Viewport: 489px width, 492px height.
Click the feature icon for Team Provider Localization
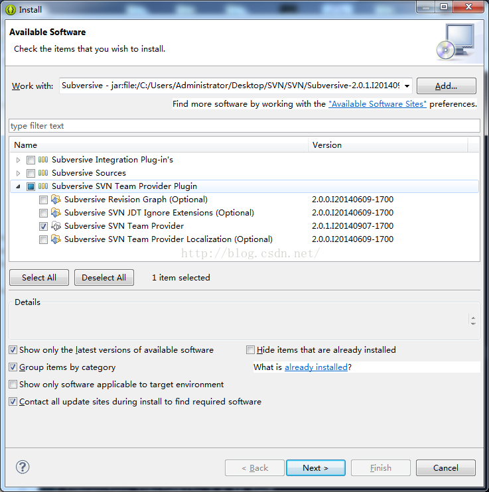56,239
